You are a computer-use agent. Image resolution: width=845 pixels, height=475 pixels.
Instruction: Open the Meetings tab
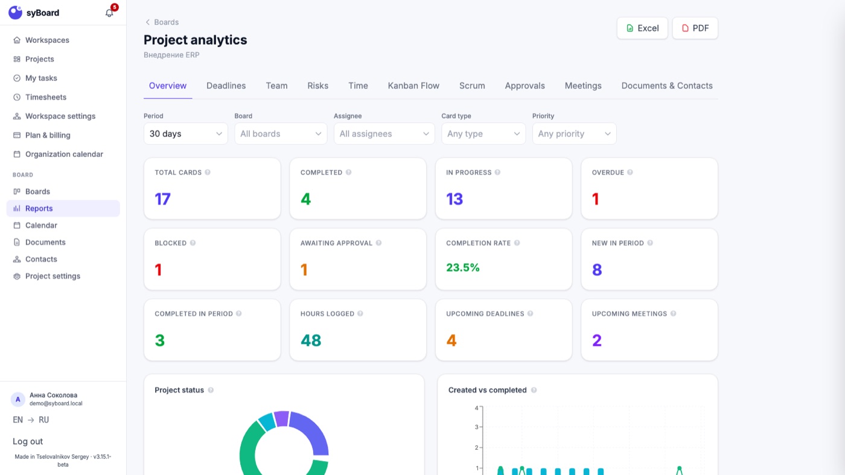click(x=583, y=86)
